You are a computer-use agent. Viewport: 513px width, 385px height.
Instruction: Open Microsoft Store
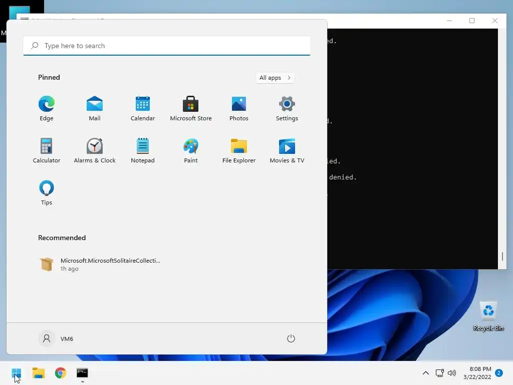191,109
